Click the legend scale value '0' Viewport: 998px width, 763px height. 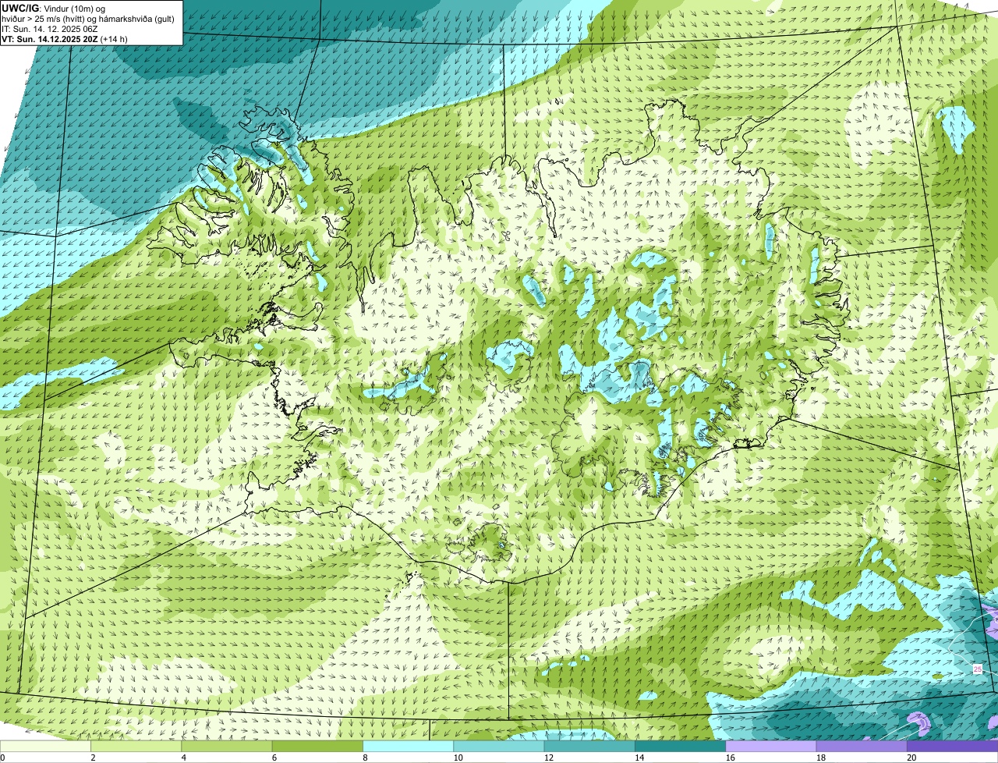[x=2, y=758]
